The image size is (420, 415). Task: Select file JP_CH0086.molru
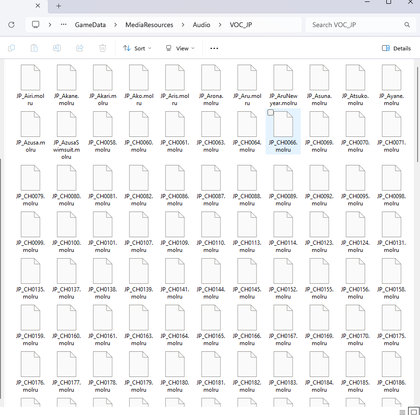(175, 185)
